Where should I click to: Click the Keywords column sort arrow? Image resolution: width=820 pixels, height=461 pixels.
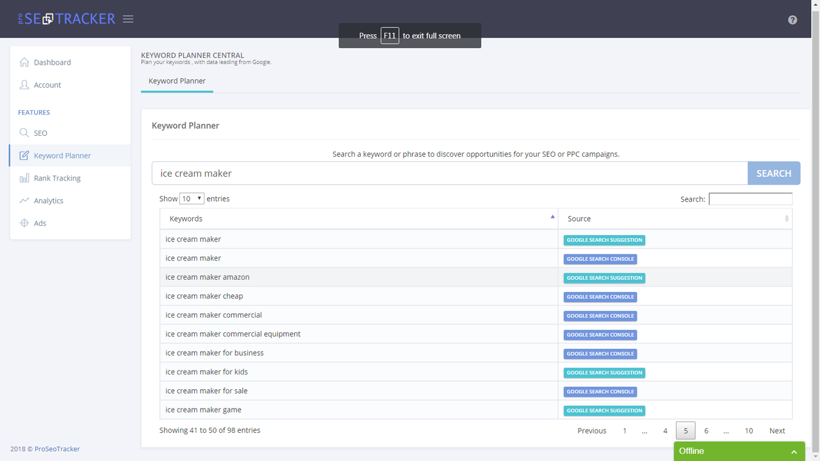click(552, 216)
